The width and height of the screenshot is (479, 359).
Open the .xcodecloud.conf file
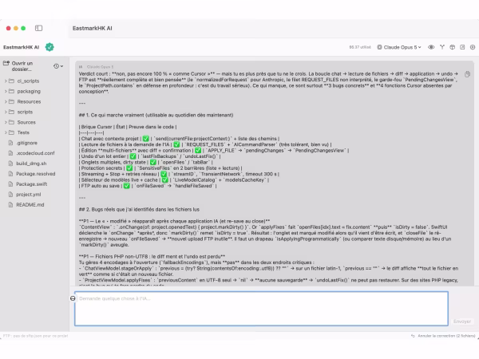(35, 153)
